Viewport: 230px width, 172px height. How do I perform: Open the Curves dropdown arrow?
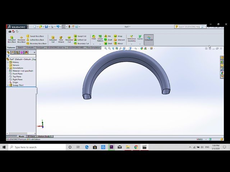pos(140,44)
